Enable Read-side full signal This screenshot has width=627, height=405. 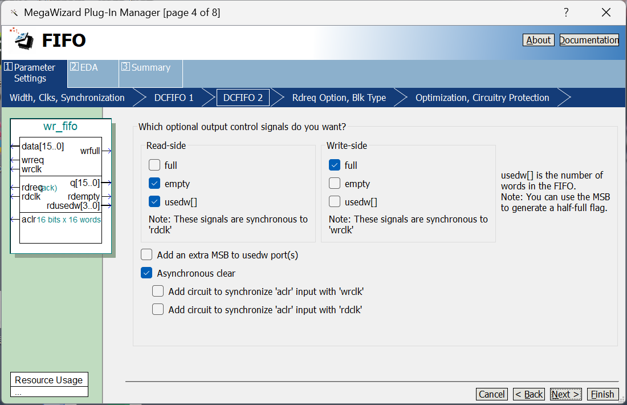point(154,165)
